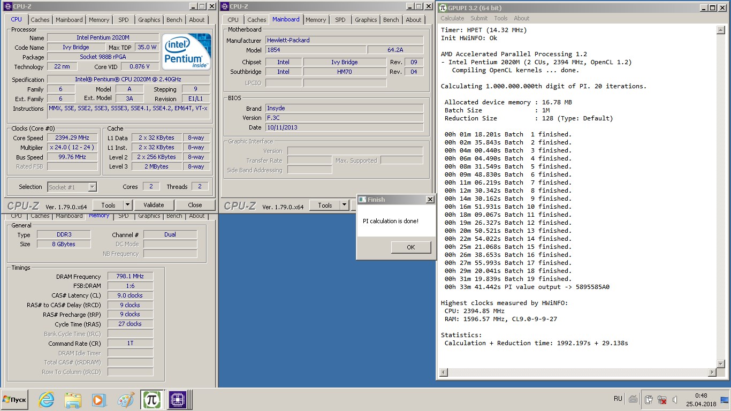
Task: Switch to Caches tab in CPU window
Action: point(40,20)
